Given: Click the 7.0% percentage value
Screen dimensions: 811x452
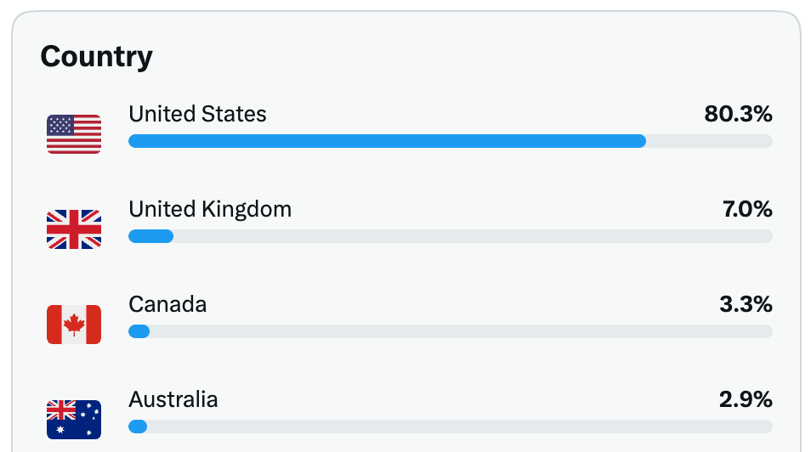Looking at the screenshot, I should 747,209.
